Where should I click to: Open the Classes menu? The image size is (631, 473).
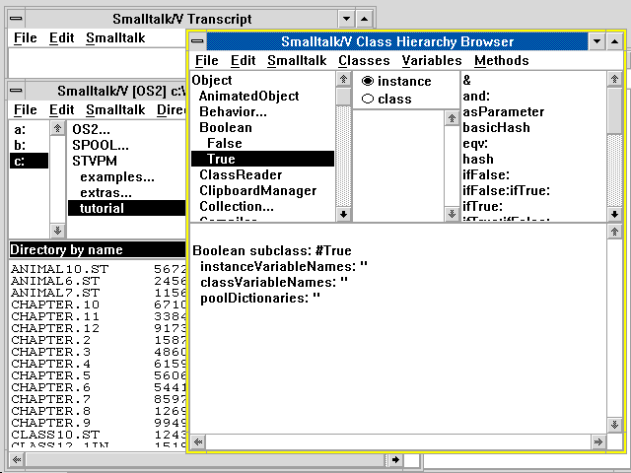[364, 60]
